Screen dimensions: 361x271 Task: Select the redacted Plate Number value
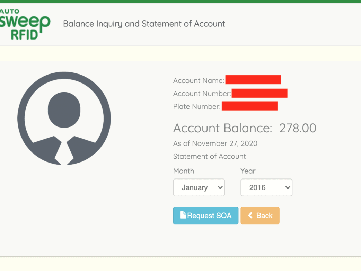[249, 106]
